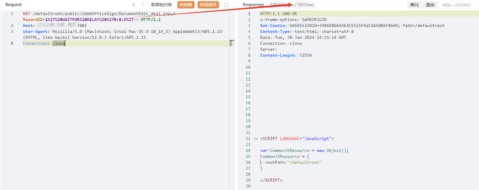This screenshot has height=190, width=479.
Task: Select the Request panel title
Action: point(13,5)
